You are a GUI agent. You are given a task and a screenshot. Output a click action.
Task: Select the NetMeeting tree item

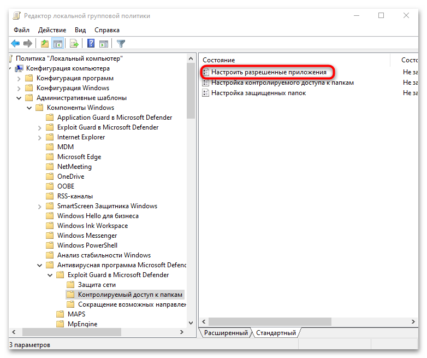74,167
